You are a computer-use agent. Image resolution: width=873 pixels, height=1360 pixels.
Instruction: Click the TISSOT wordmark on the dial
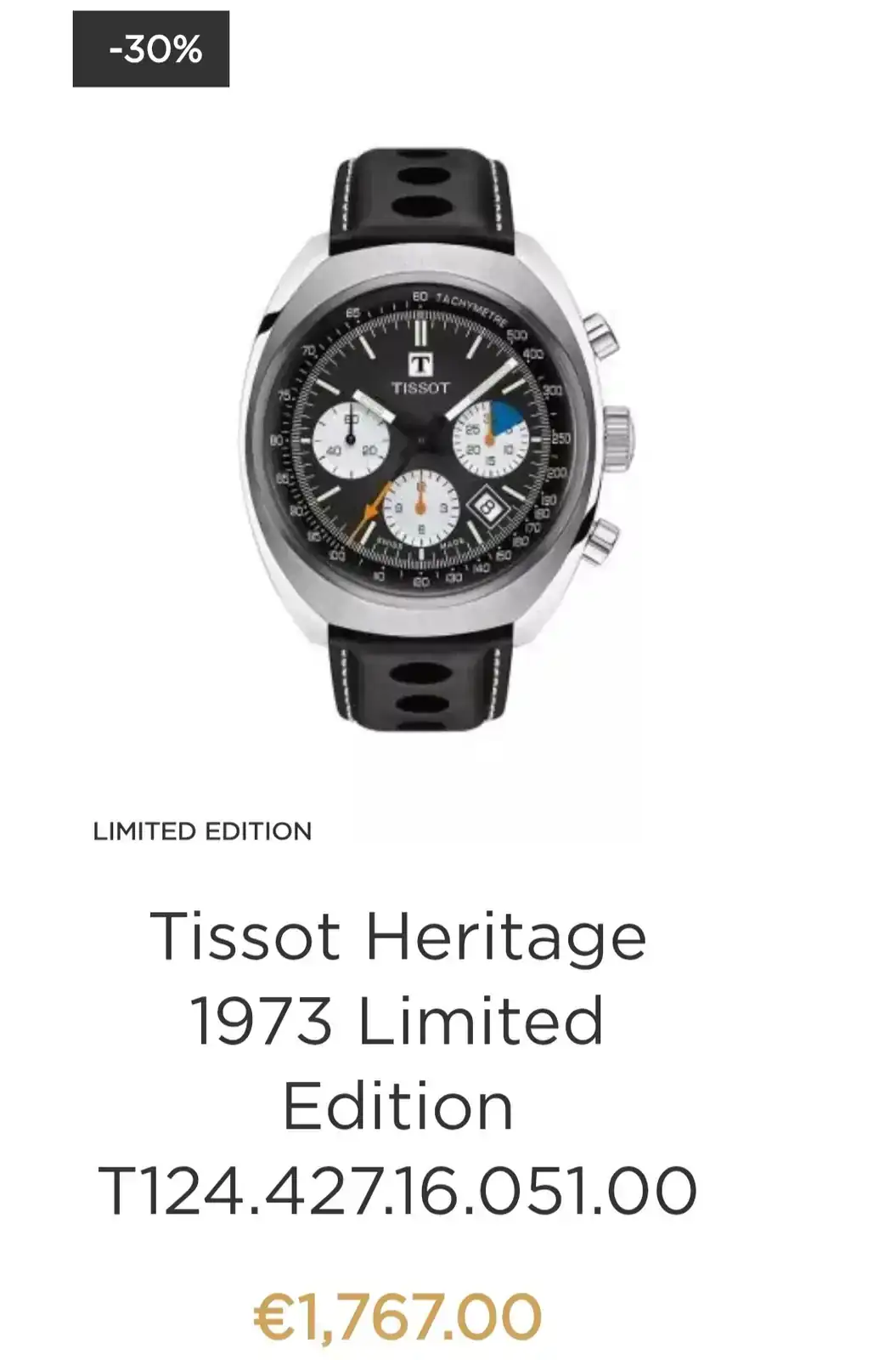420,388
